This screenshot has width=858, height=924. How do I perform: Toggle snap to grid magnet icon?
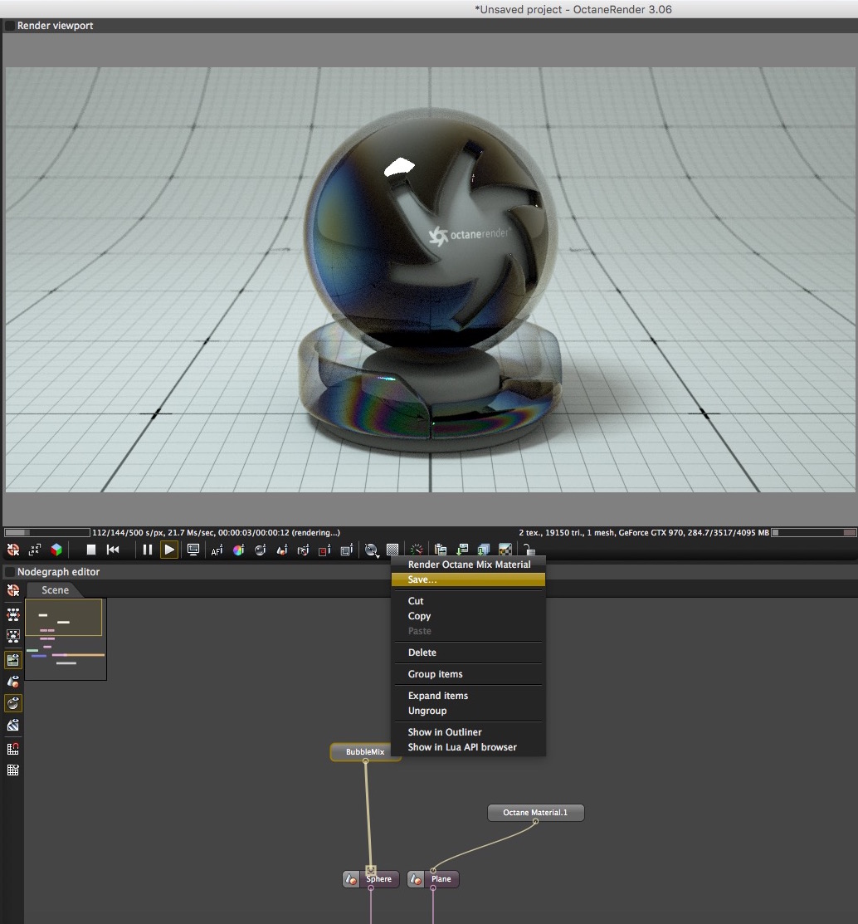(13, 749)
